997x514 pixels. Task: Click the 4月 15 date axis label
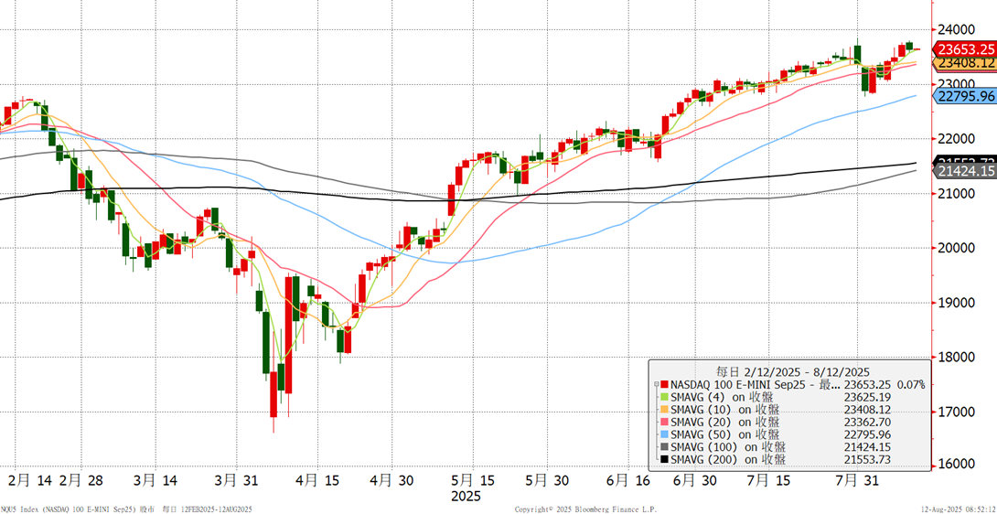[316, 480]
